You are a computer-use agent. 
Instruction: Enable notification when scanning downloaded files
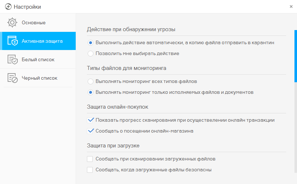click(90, 159)
